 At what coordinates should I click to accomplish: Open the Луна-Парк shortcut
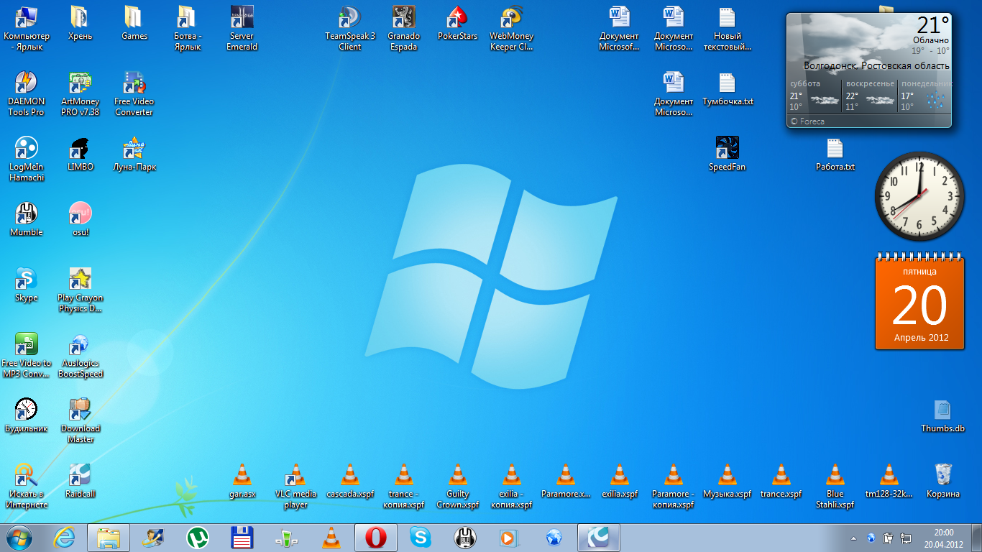(x=134, y=155)
